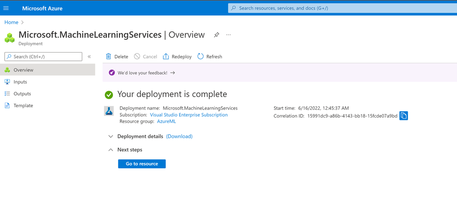The height and width of the screenshot is (221, 457).
Task: Focus the sidebar Search (Ctrl+/) field
Action: (43, 57)
